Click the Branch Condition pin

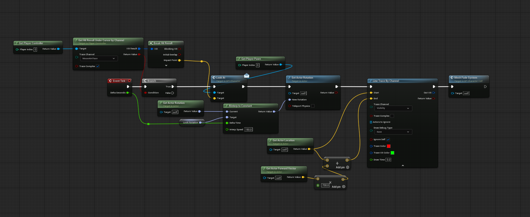click(x=145, y=92)
